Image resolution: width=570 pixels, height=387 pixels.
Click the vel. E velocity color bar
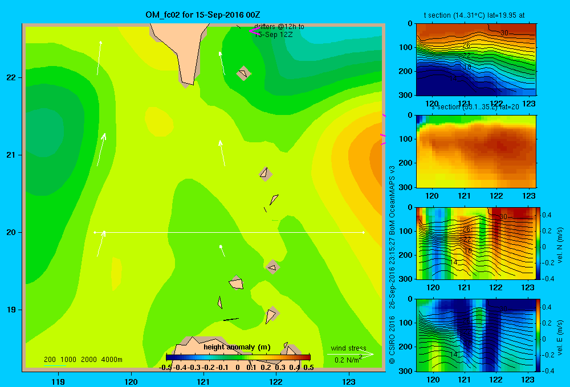point(539,335)
